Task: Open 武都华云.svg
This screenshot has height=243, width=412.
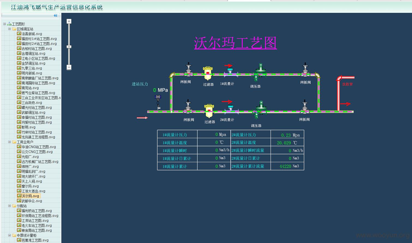Action: pyautogui.click(x=32, y=201)
